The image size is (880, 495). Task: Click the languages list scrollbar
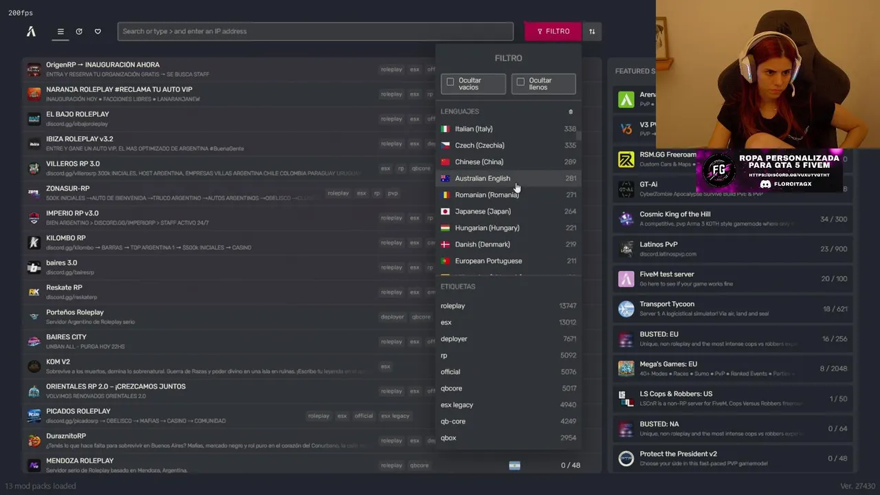pos(579,136)
